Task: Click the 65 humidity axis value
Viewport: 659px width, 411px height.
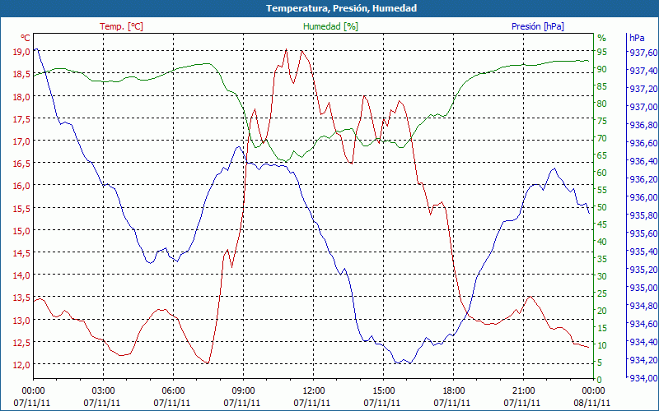Action: pos(602,155)
